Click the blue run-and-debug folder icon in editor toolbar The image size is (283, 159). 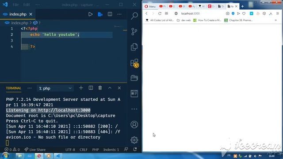[x=100, y=14]
